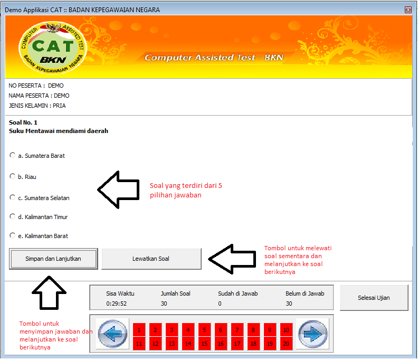
Task: Go to previous question set with left arrow
Action: point(112,334)
